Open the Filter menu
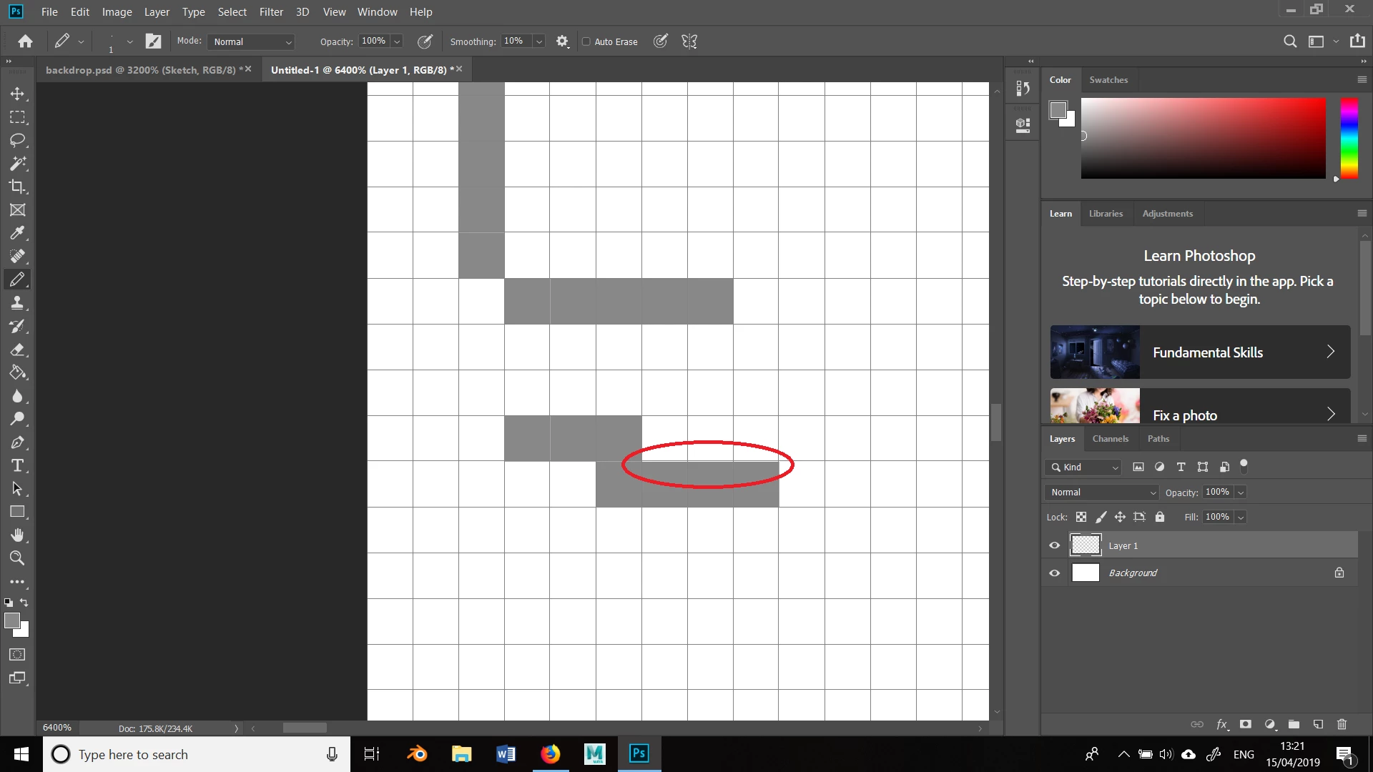 pos(271,12)
